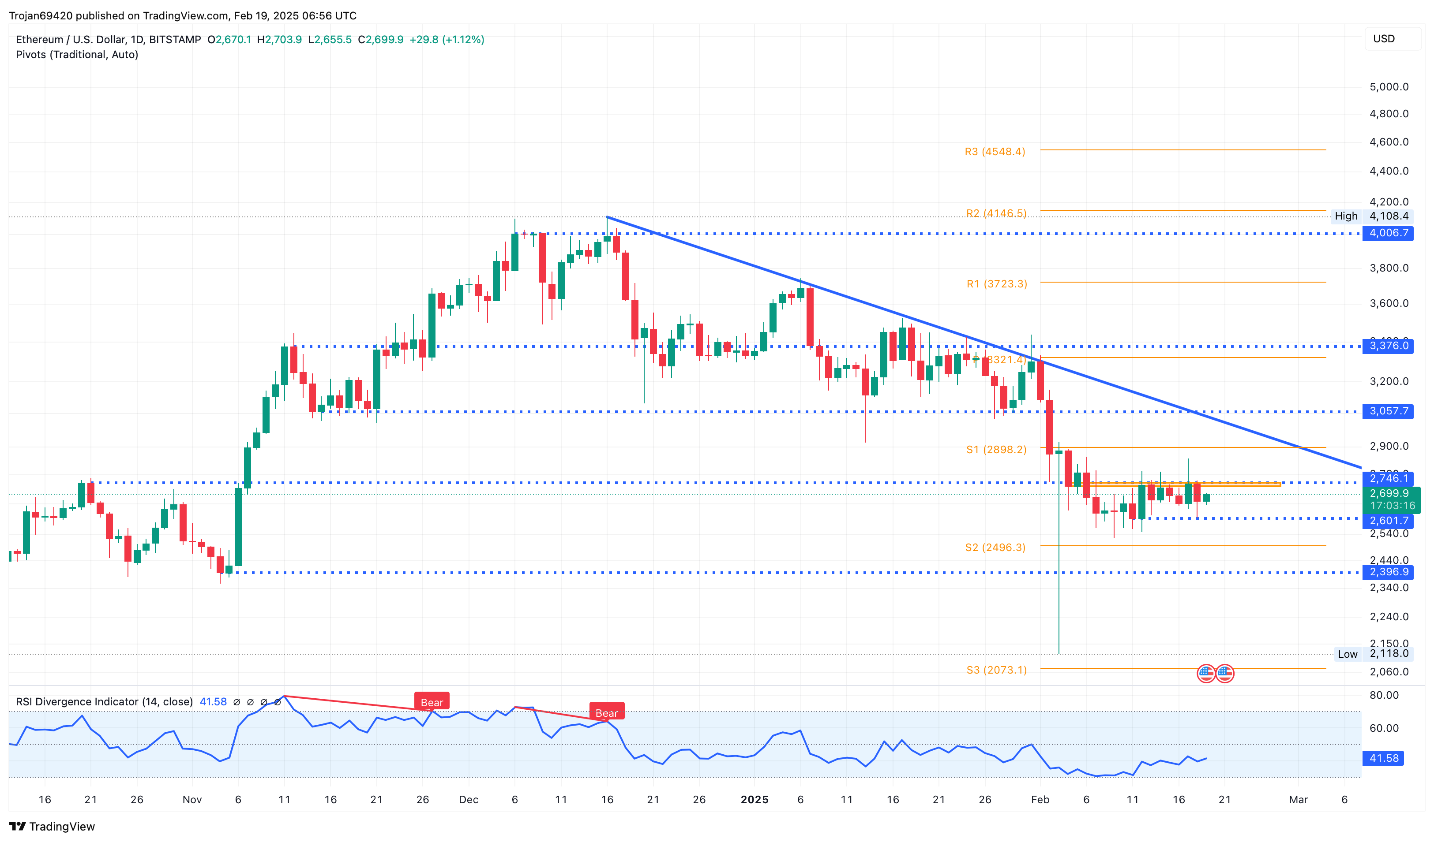Click the high price H2,703.9
Image resolution: width=1434 pixels, height=842 pixels.
point(279,39)
